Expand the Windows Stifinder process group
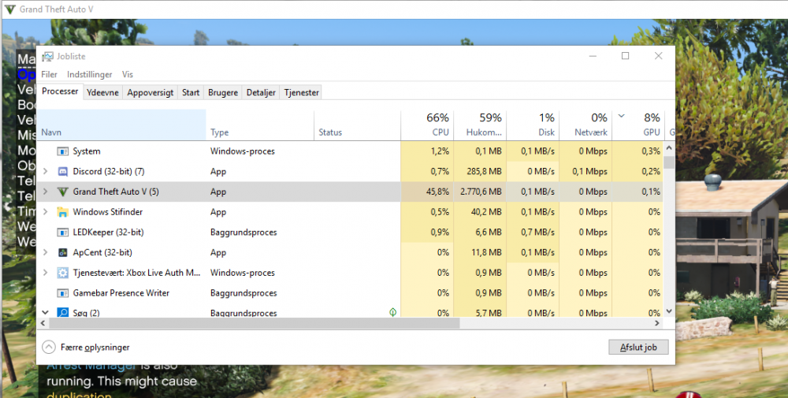The width and height of the screenshot is (788, 398). pos(45,212)
